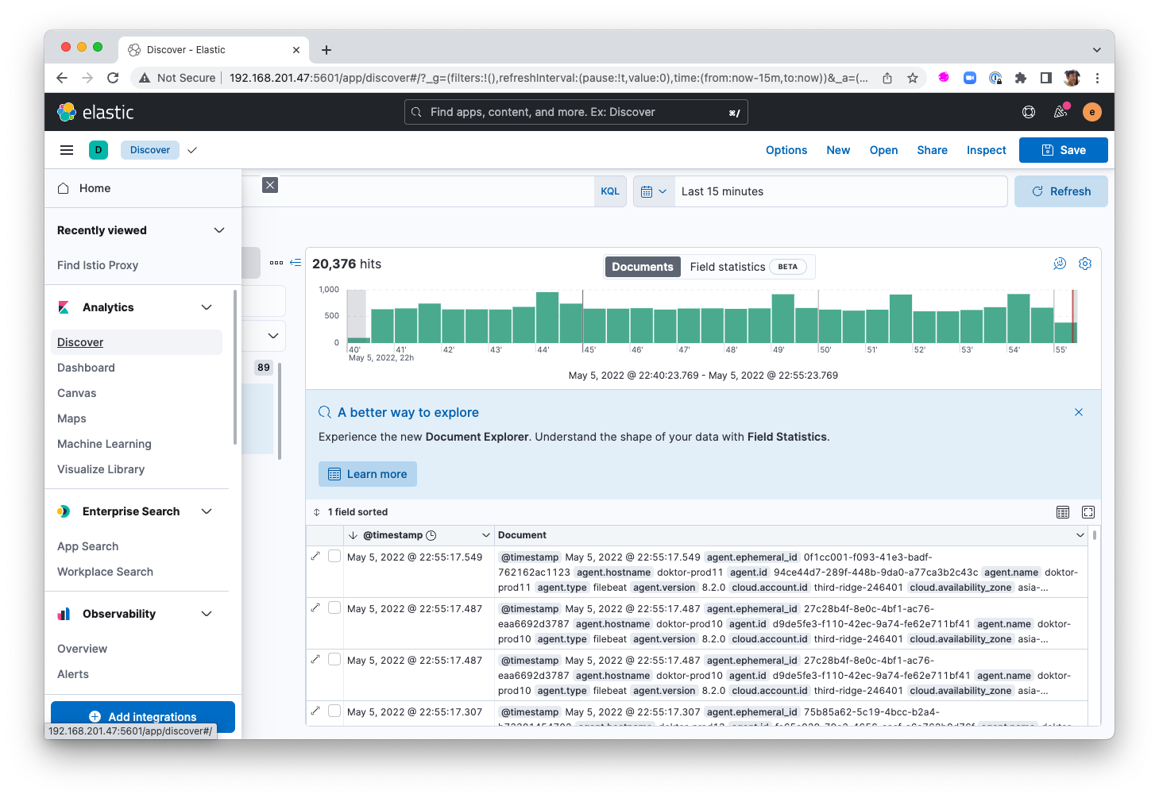Open display options grid icon for table
The height and width of the screenshot is (798, 1159).
click(1063, 512)
